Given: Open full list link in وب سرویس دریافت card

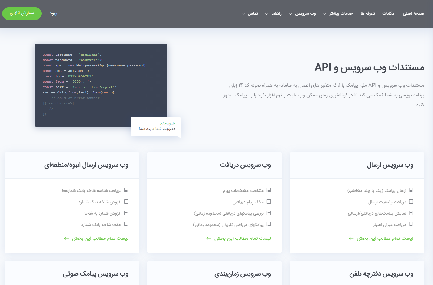Looking at the screenshot, I should click(x=242, y=238).
